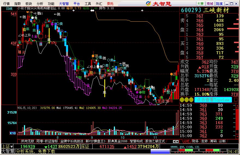Switch to the 股独之破庄式 tab

pos(155,141)
